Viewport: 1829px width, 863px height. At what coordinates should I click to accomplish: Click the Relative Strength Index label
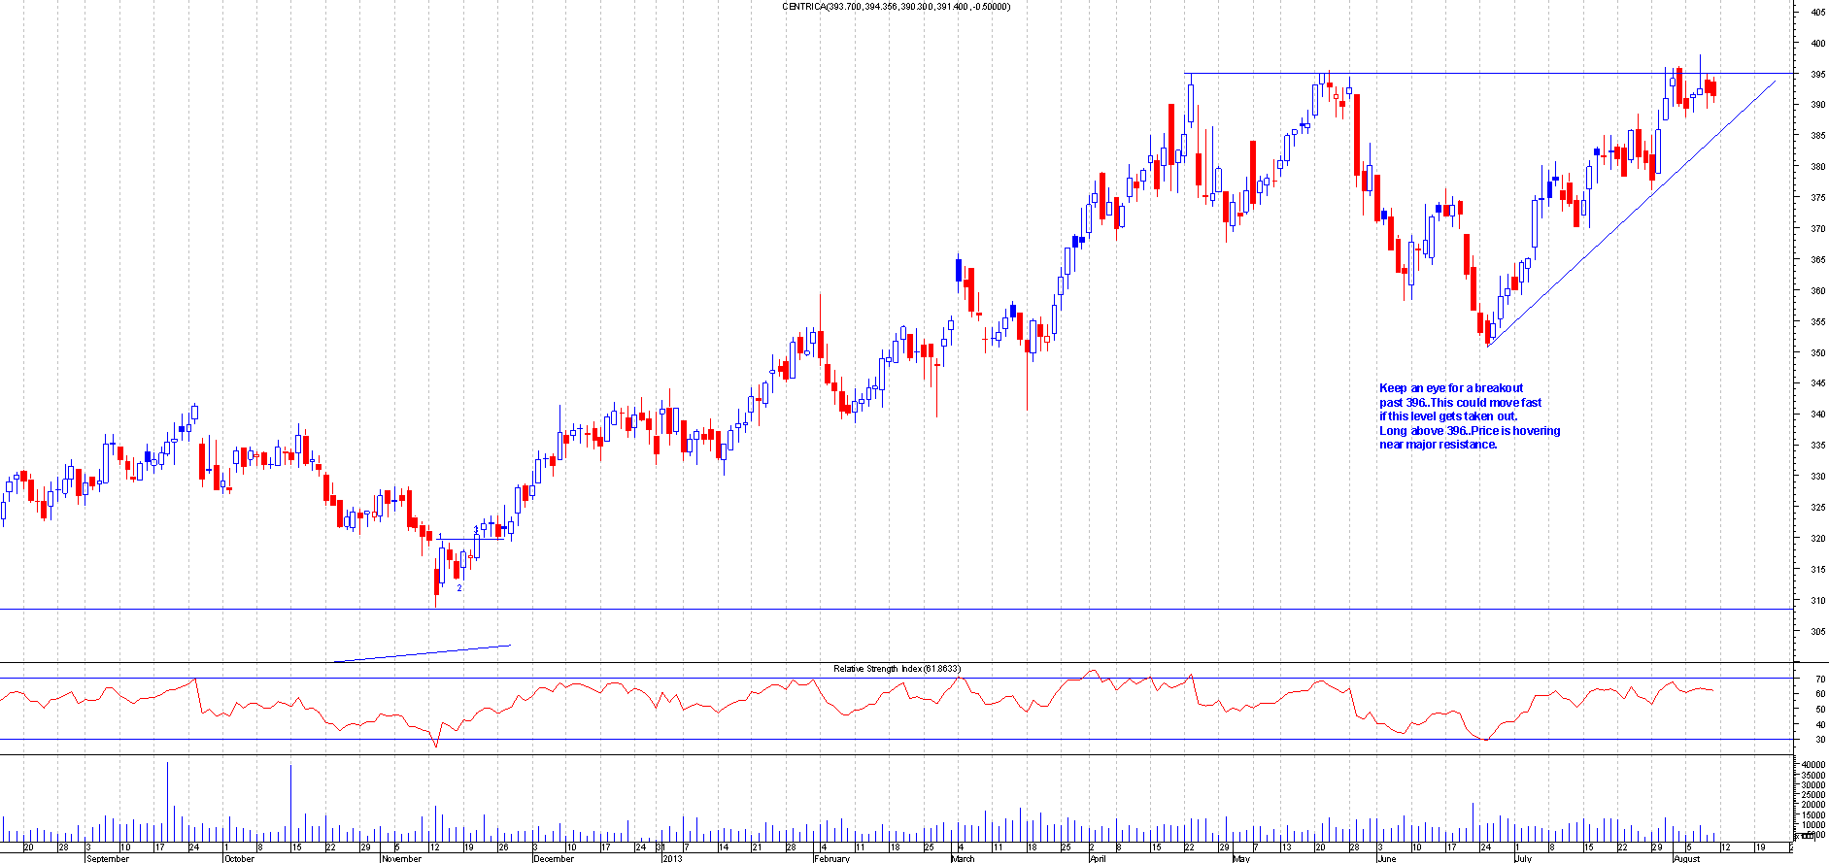[x=896, y=669]
